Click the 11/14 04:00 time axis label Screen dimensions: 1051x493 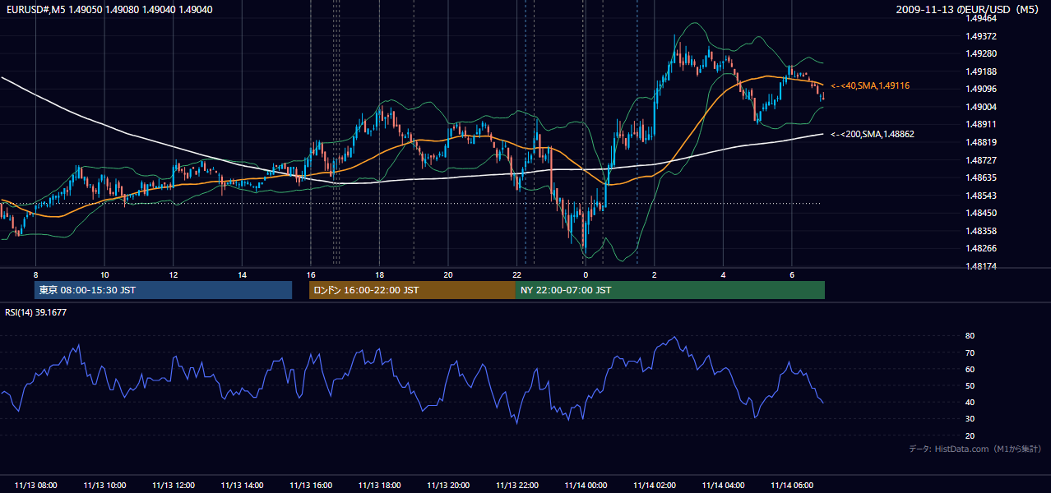click(723, 486)
